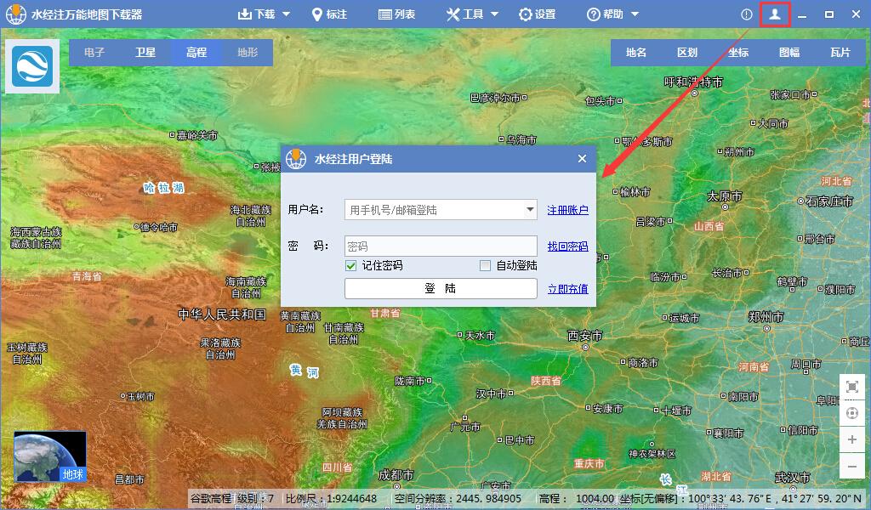Click the 下载 download arrow icon
Screen dimensions: 871x510
click(x=244, y=14)
